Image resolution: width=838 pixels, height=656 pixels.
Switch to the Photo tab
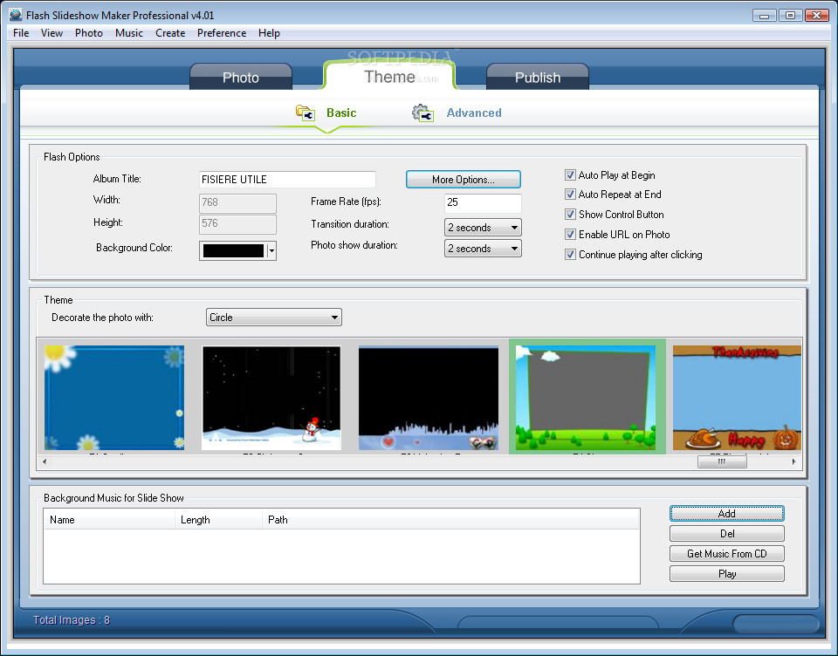click(x=241, y=77)
